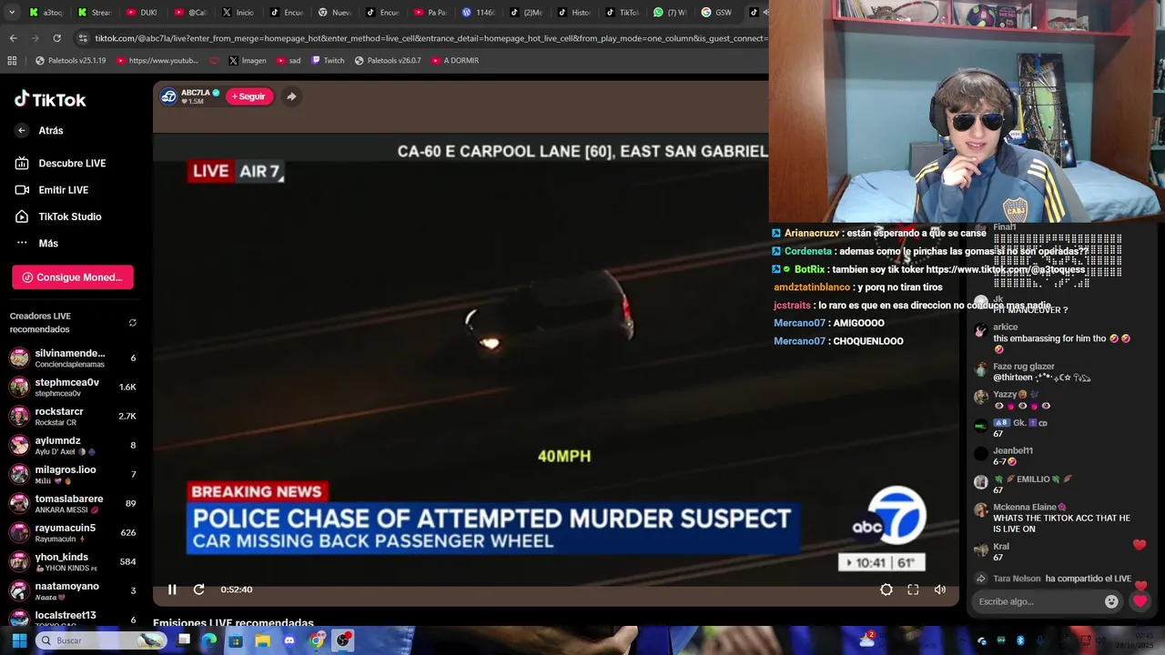Open the sad bookmark
This screenshot has height=655, width=1165.
[288, 61]
